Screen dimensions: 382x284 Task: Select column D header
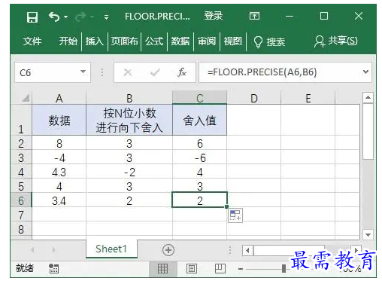[x=254, y=99]
